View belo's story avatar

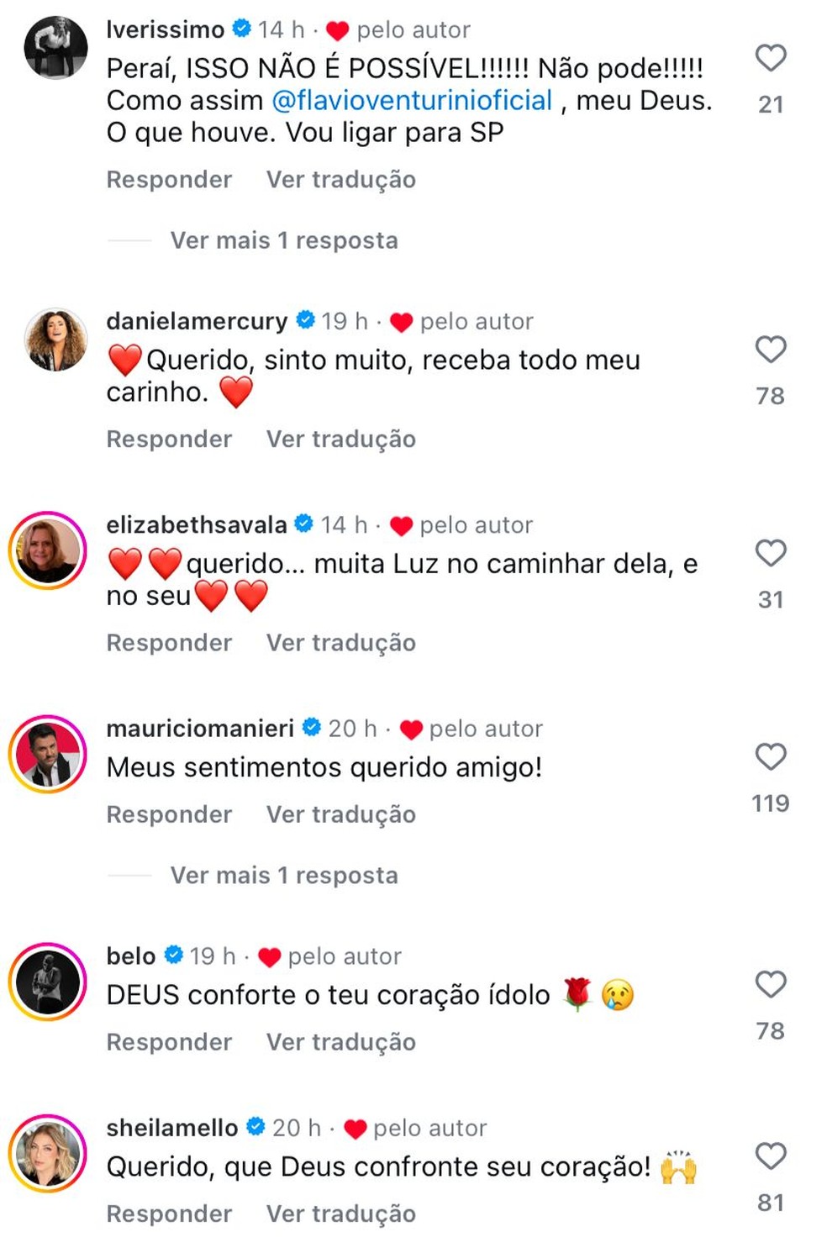click(48, 982)
